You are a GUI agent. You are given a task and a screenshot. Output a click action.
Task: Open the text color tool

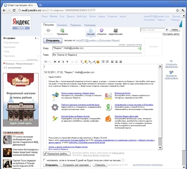click(82, 62)
